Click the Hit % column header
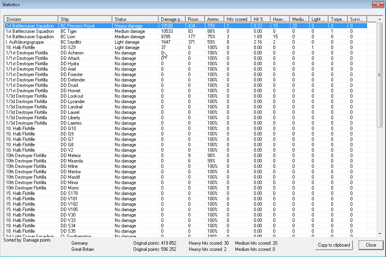This screenshot has width=386, height=257. 261,19
